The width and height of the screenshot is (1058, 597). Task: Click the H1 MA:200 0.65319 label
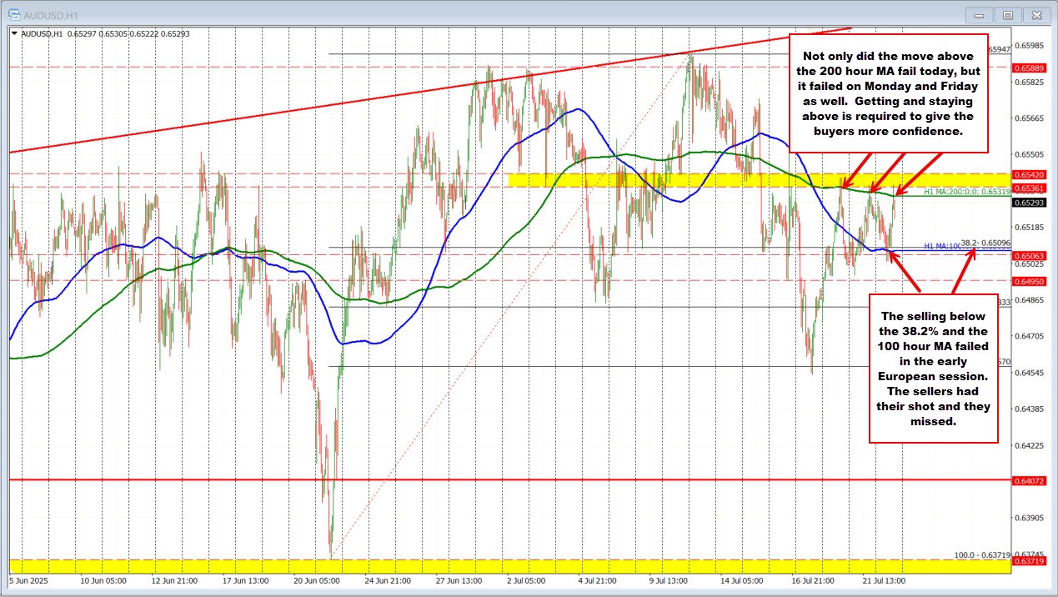coord(966,193)
